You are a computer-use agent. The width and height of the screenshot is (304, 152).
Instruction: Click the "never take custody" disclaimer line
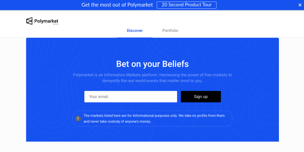pyautogui.click(x=117, y=122)
